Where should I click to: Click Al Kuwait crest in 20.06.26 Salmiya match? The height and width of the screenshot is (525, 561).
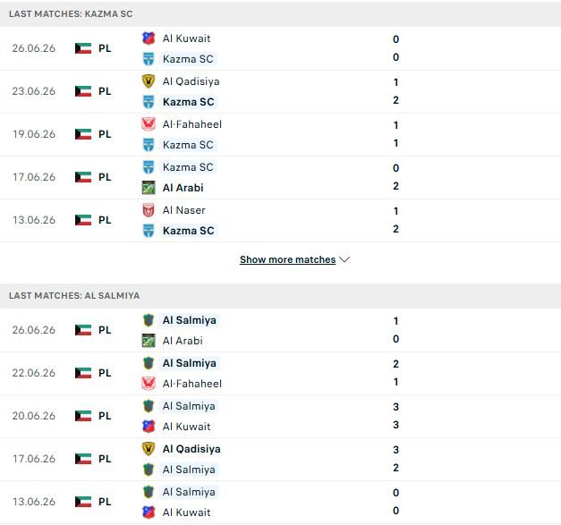[149, 427]
